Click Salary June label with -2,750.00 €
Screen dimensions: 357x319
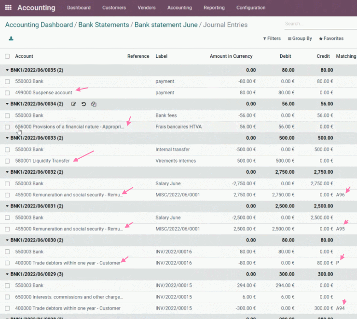tap(168, 183)
